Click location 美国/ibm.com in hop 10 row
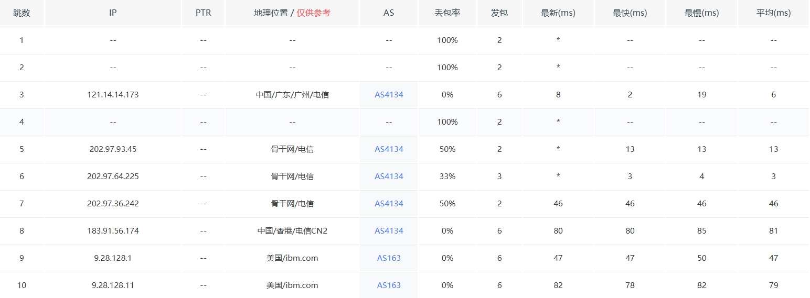The width and height of the screenshot is (810, 298). tap(292, 285)
